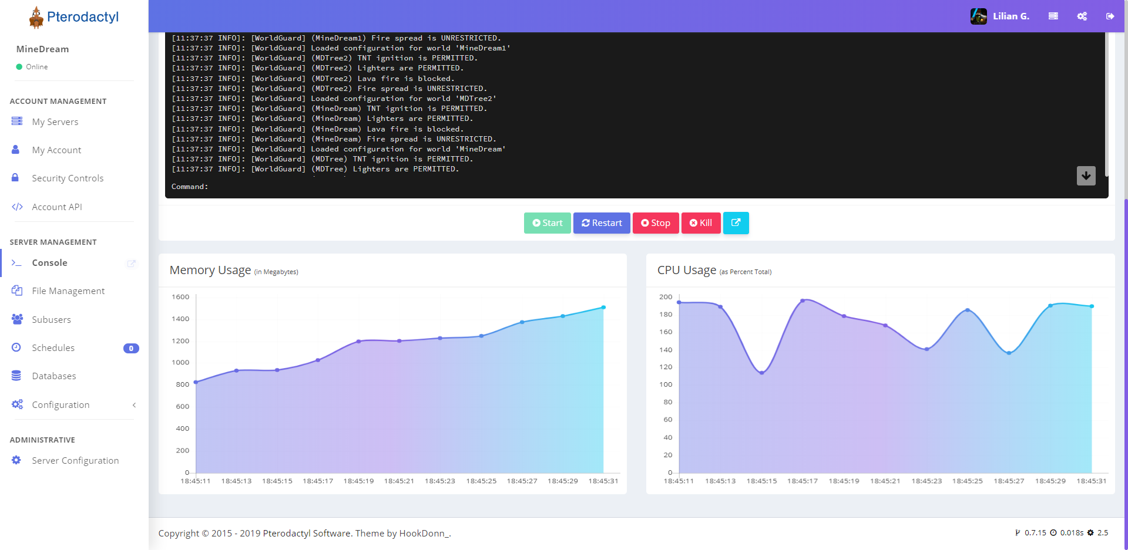The image size is (1128, 550).
Task: Click the logout icon in top bar
Action: tap(1110, 16)
